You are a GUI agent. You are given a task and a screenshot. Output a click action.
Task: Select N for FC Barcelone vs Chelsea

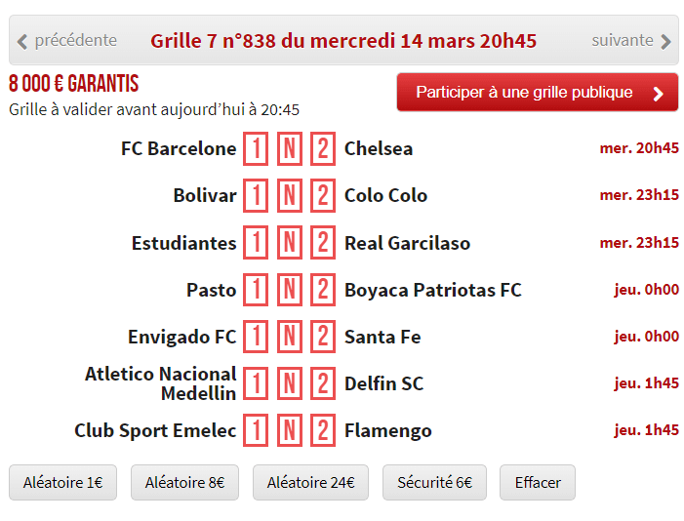click(289, 149)
